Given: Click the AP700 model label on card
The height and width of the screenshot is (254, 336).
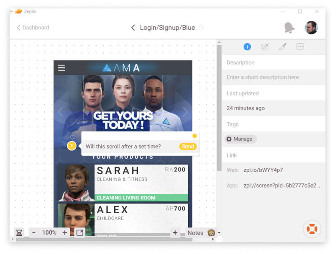Looking at the screenshot, I should point(175,208).
